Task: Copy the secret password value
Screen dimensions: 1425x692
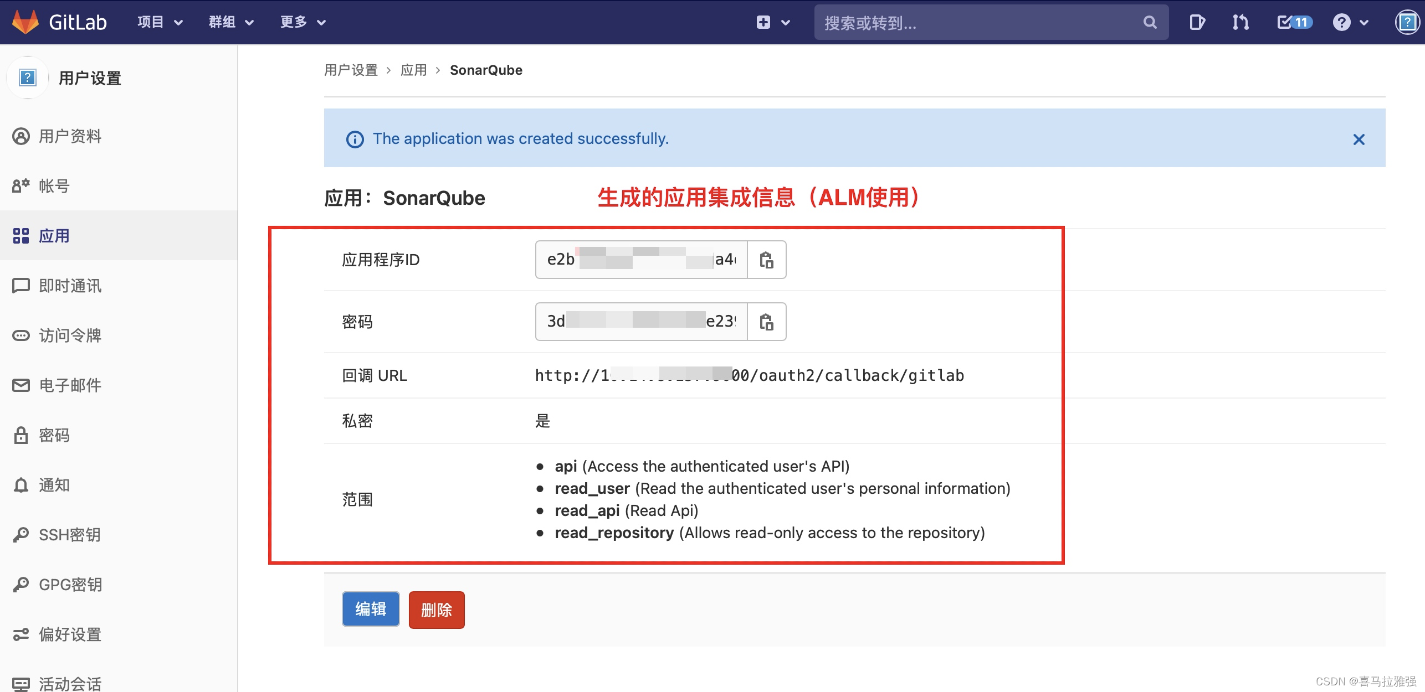Action: pos(766,322)
